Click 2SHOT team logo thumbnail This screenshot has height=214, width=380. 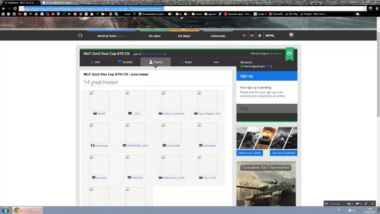pyautogui.click(x=99, y=101)
